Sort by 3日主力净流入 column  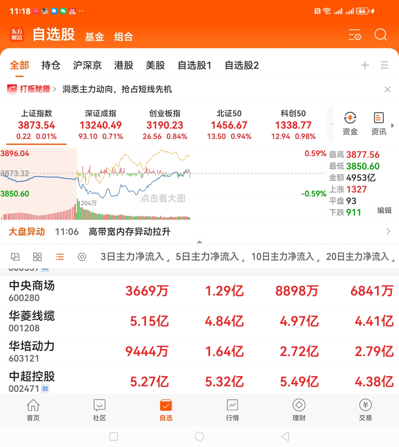135,257
